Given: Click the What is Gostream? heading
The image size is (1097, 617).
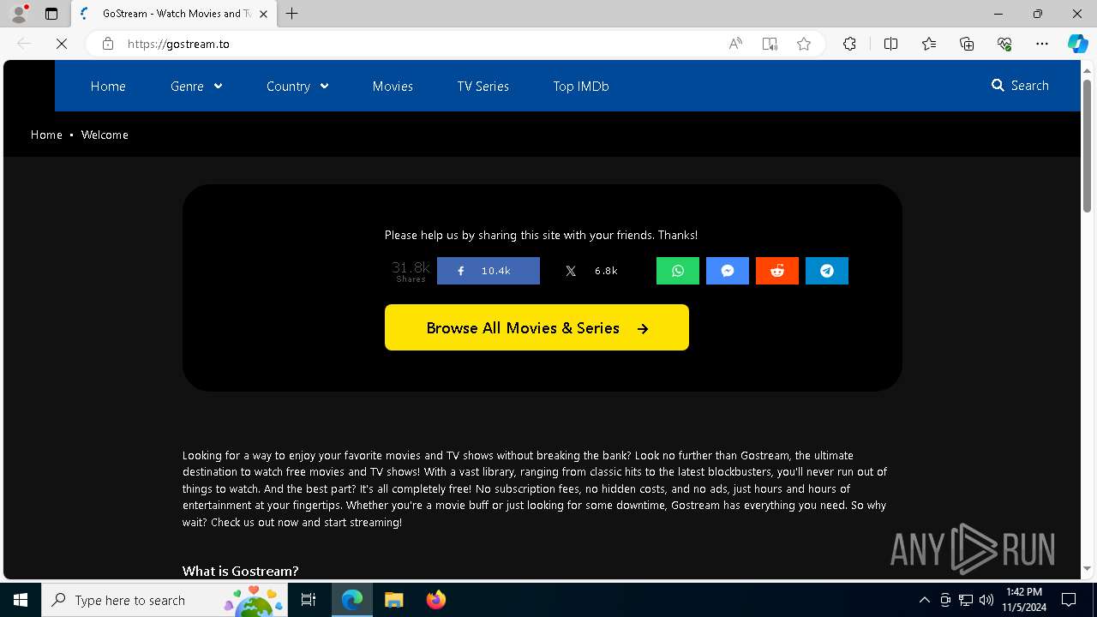Looking at the screenshot, I should [240, 571].
